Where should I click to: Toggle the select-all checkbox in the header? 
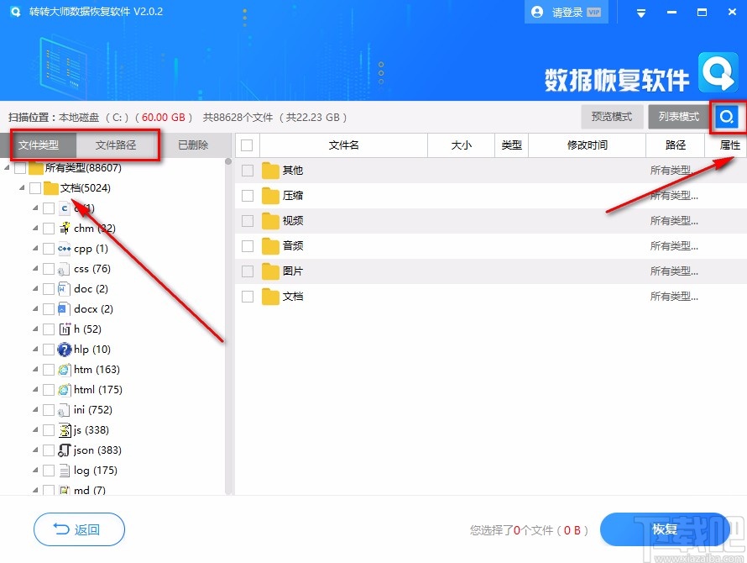point(248,145)
